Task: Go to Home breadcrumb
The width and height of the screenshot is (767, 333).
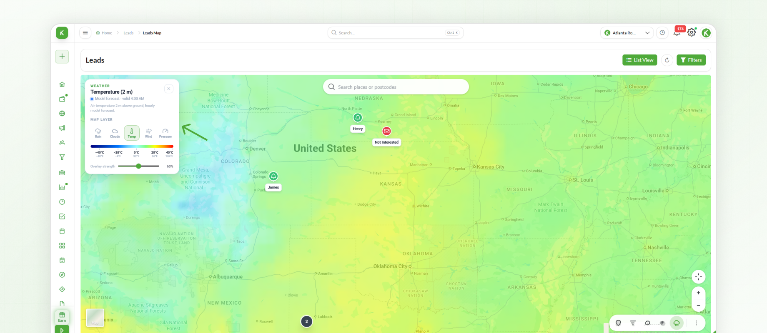Action: (104, 33)
